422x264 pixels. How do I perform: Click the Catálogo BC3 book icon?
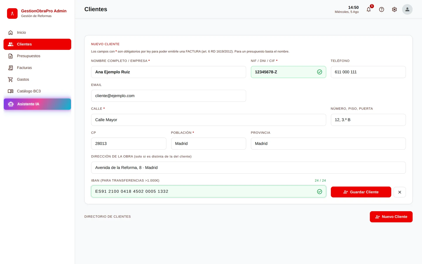[11, 91]
